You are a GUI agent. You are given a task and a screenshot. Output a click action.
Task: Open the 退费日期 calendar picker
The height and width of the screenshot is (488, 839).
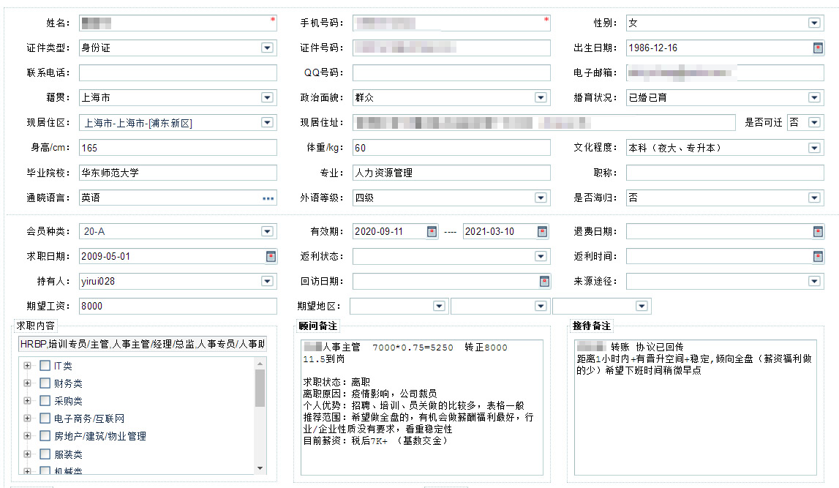tap(818, 232)
